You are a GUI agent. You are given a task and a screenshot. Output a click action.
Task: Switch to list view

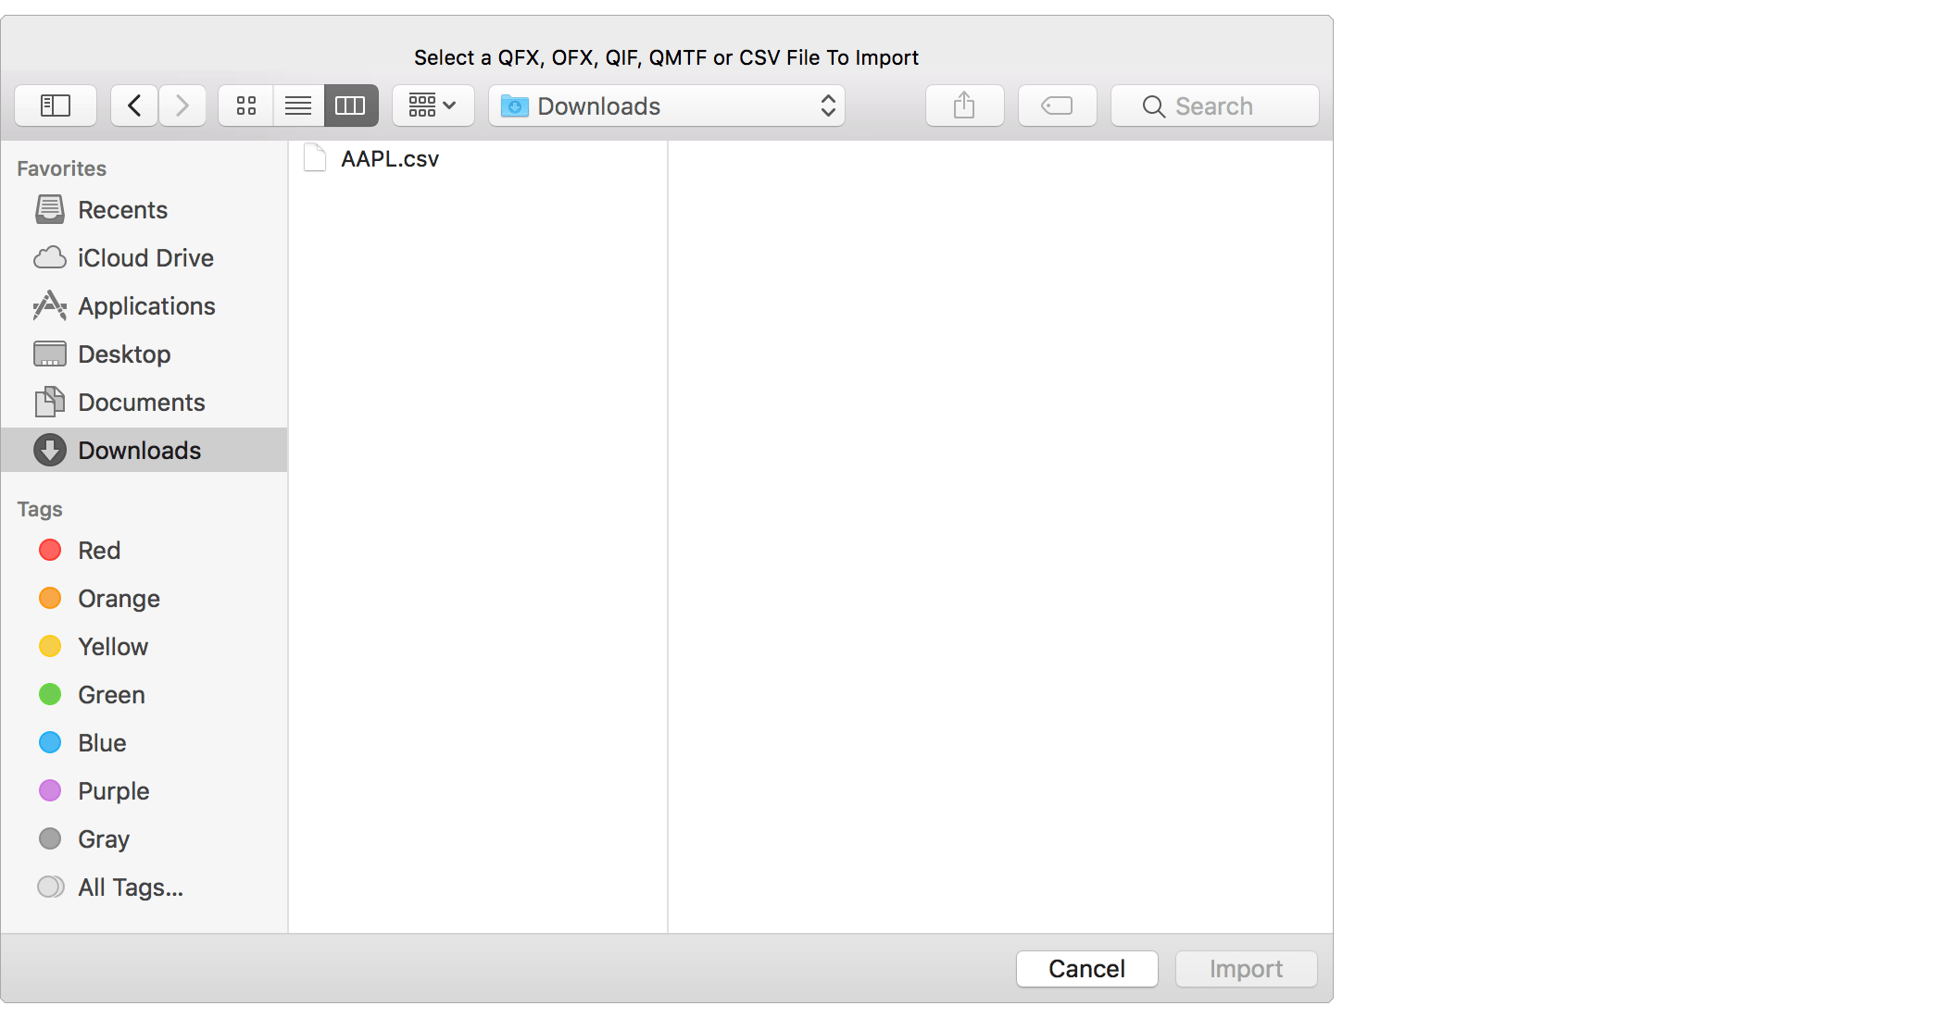[x=297, y=106]
